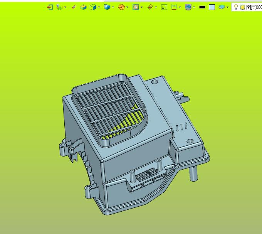Click the black line color swatch
The height and width of the screenshot is (234, 262).
point(202,7)
